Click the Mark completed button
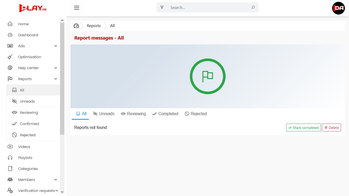The height and width of the screenshot is (196, 349). coord(303,128)
